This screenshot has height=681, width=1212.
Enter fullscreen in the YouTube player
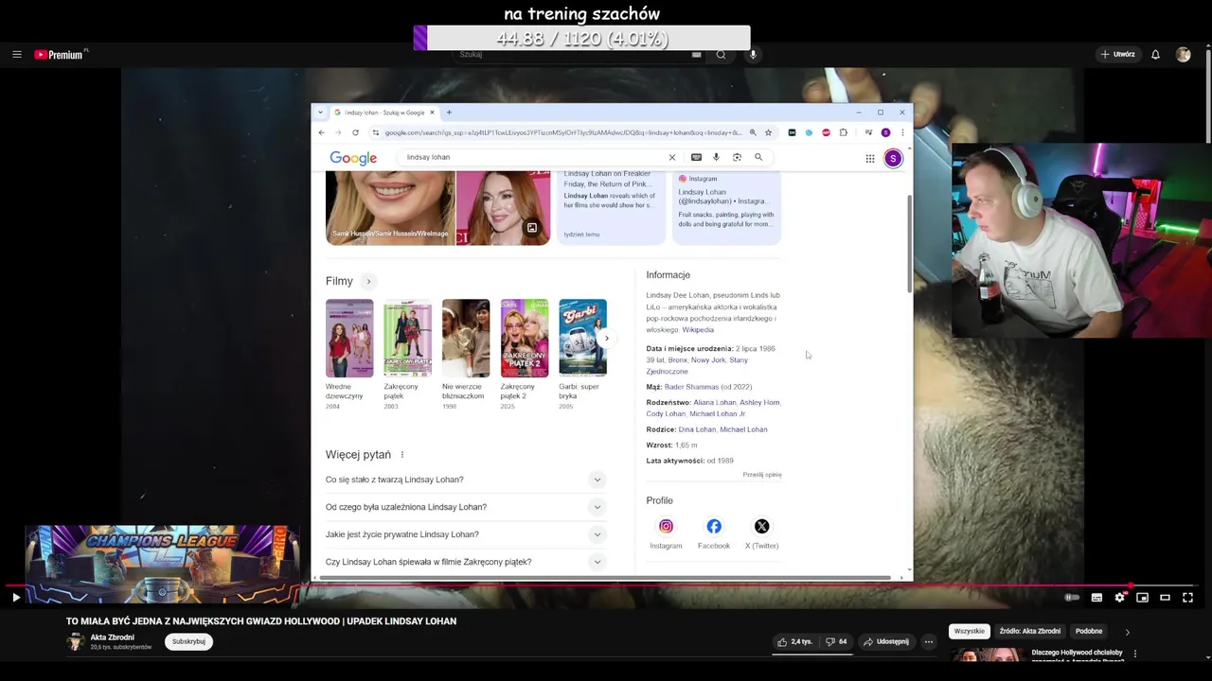click(x=1187, y=598)
